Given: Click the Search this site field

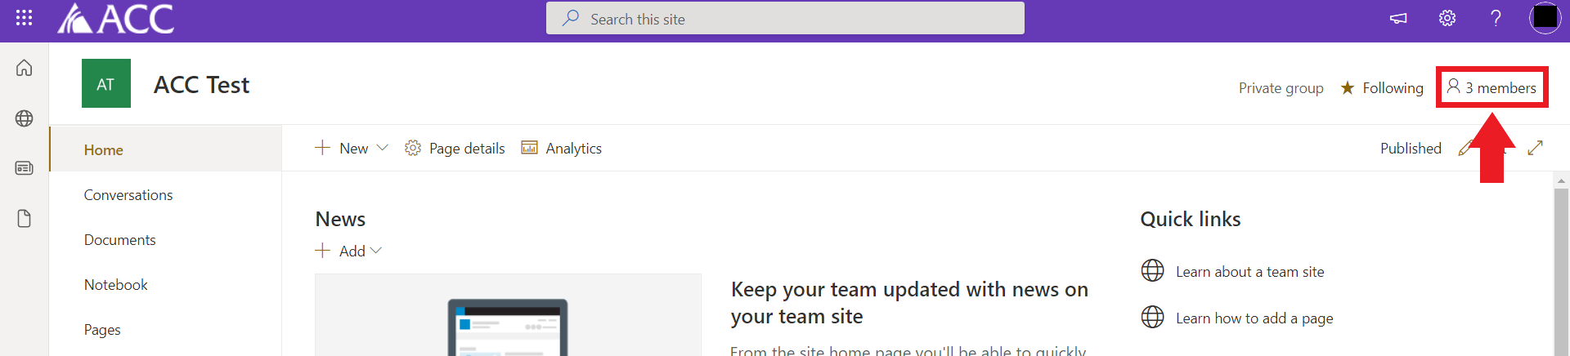Looking at the screenshot, I should pos(785,19).
